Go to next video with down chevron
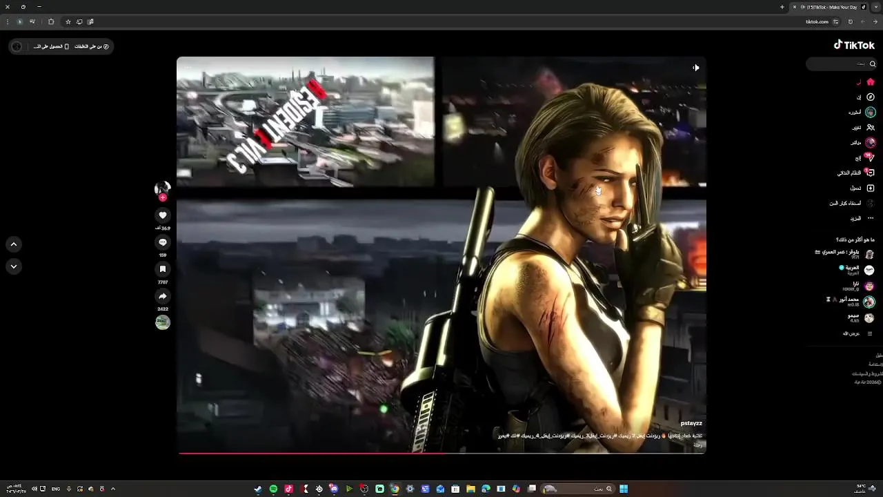 point(14,266)
